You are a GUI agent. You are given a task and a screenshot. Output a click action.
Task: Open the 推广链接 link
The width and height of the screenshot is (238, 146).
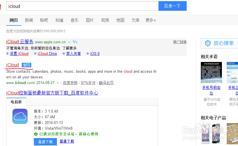(180, 42)
